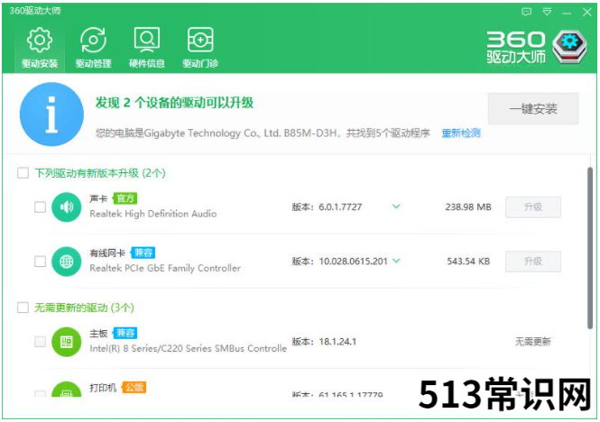600x422 pixels.
Task: Click the 兼容 tag next to 主板
Action: [125, 334]
